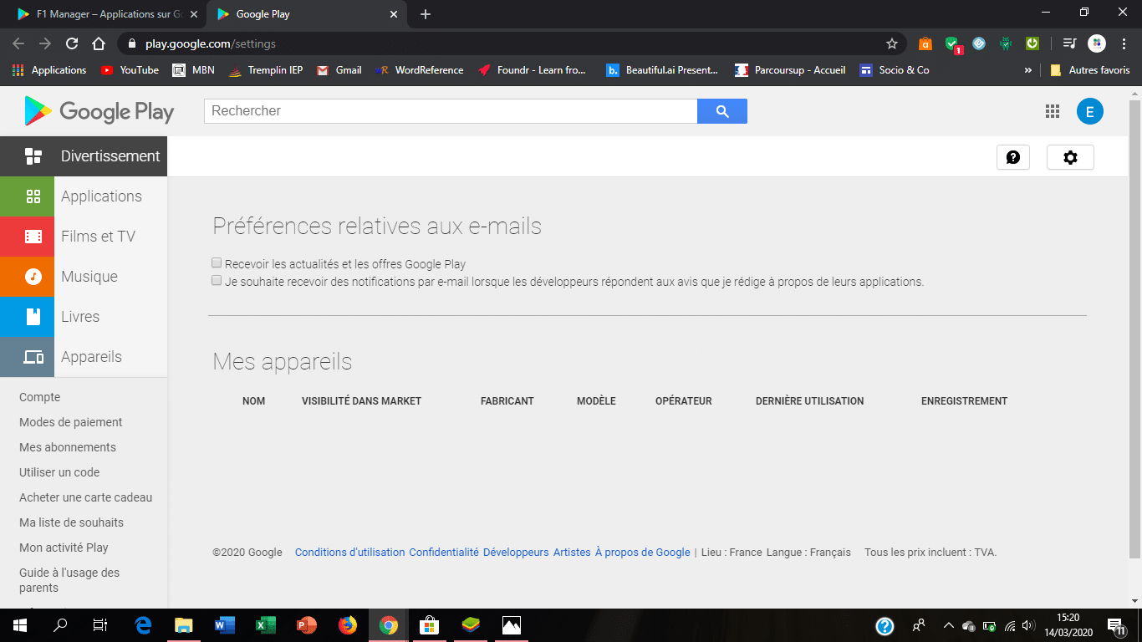Bookmark page with the star icon
The height and width of the screenshot is (642, 1142).
892,43
